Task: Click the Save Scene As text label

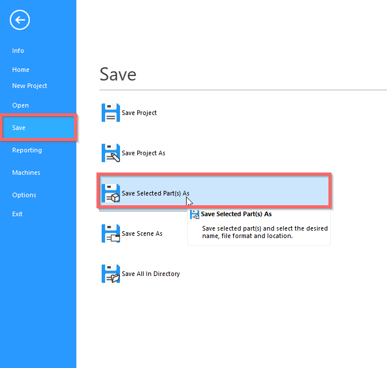Action: pos(142,233)
